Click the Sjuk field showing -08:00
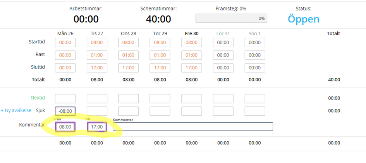The image size is (366, 163). pyautogui.click(x=65, y=111)
